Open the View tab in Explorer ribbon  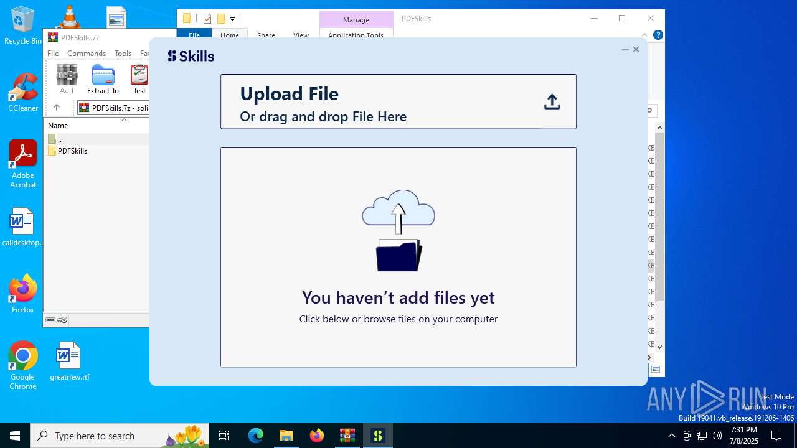301,35
